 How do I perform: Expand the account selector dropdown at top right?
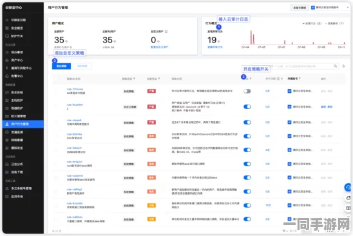tap(348, 8)
